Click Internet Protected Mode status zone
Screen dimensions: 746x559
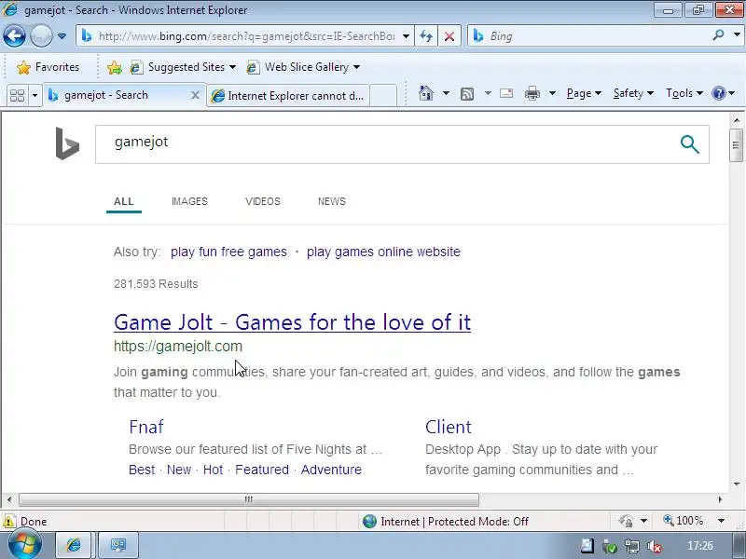coord(446,522)
